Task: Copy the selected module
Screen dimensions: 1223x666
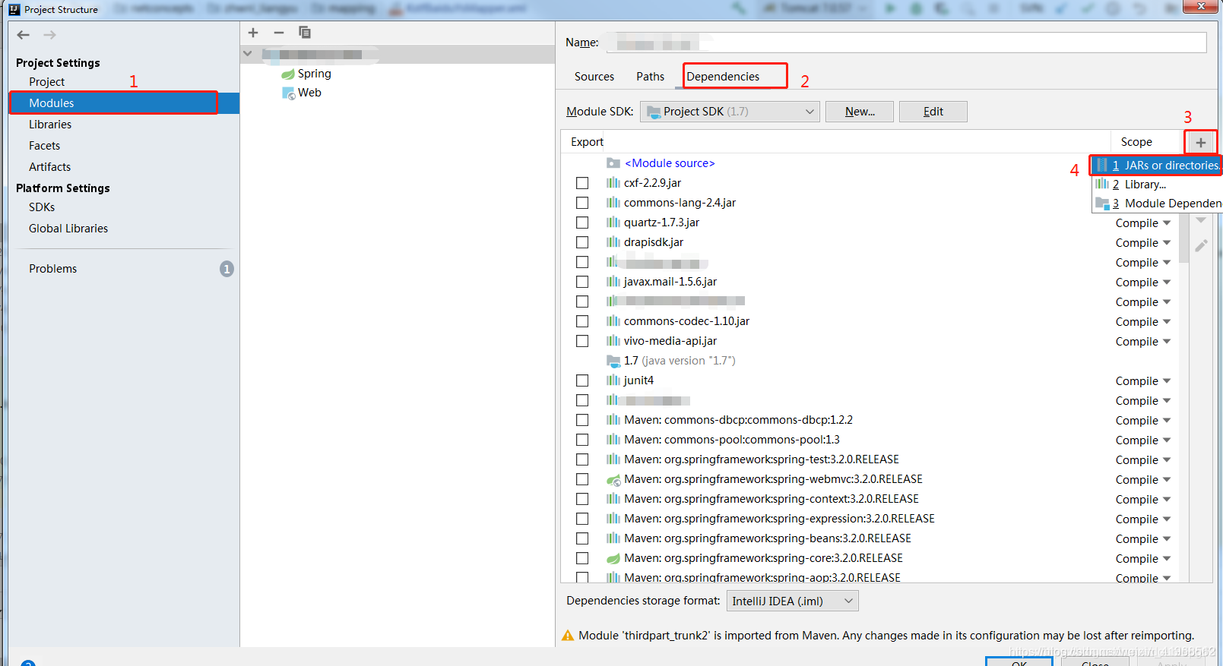Action: pyautogui.click(x=305, y=33)
